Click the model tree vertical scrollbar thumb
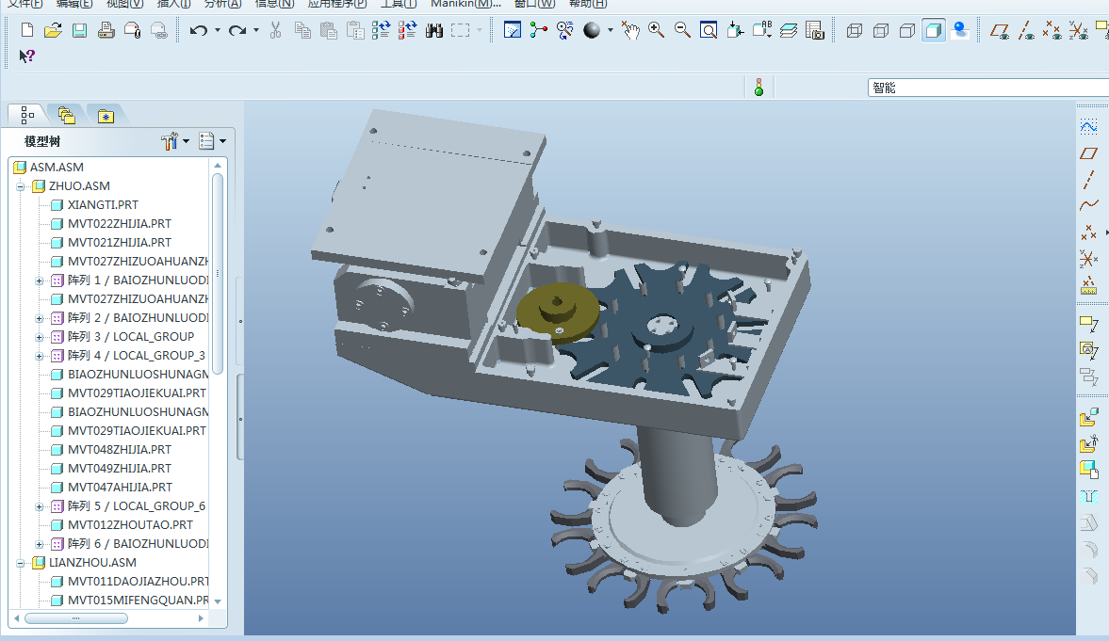Image resolution: width=1109 pixels, height=641 pixels. 218,274
